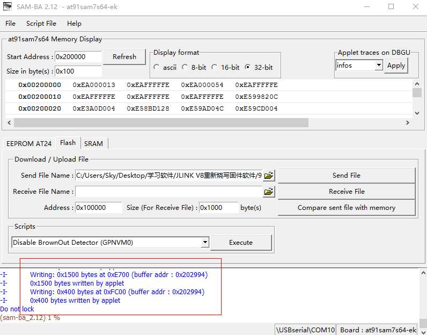
Task: Apply the applet trace level
Action: click(x=396, y=65)
